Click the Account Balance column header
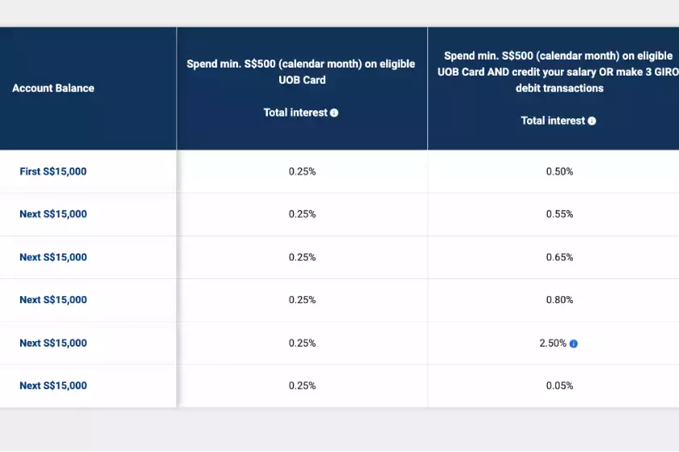 [53, 88]
